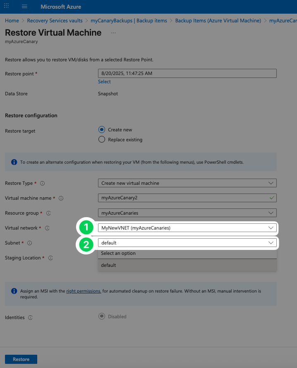Image resolution: width=297 pixels, height=368 pixels.
Task: Click the Subnet info icon
Action: [29, 243]
